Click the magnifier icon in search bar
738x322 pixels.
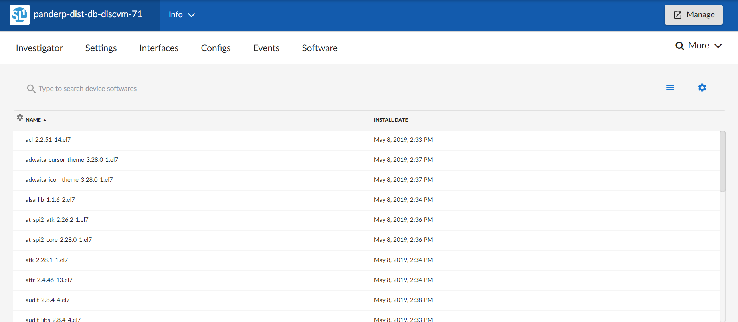(31, 89)
